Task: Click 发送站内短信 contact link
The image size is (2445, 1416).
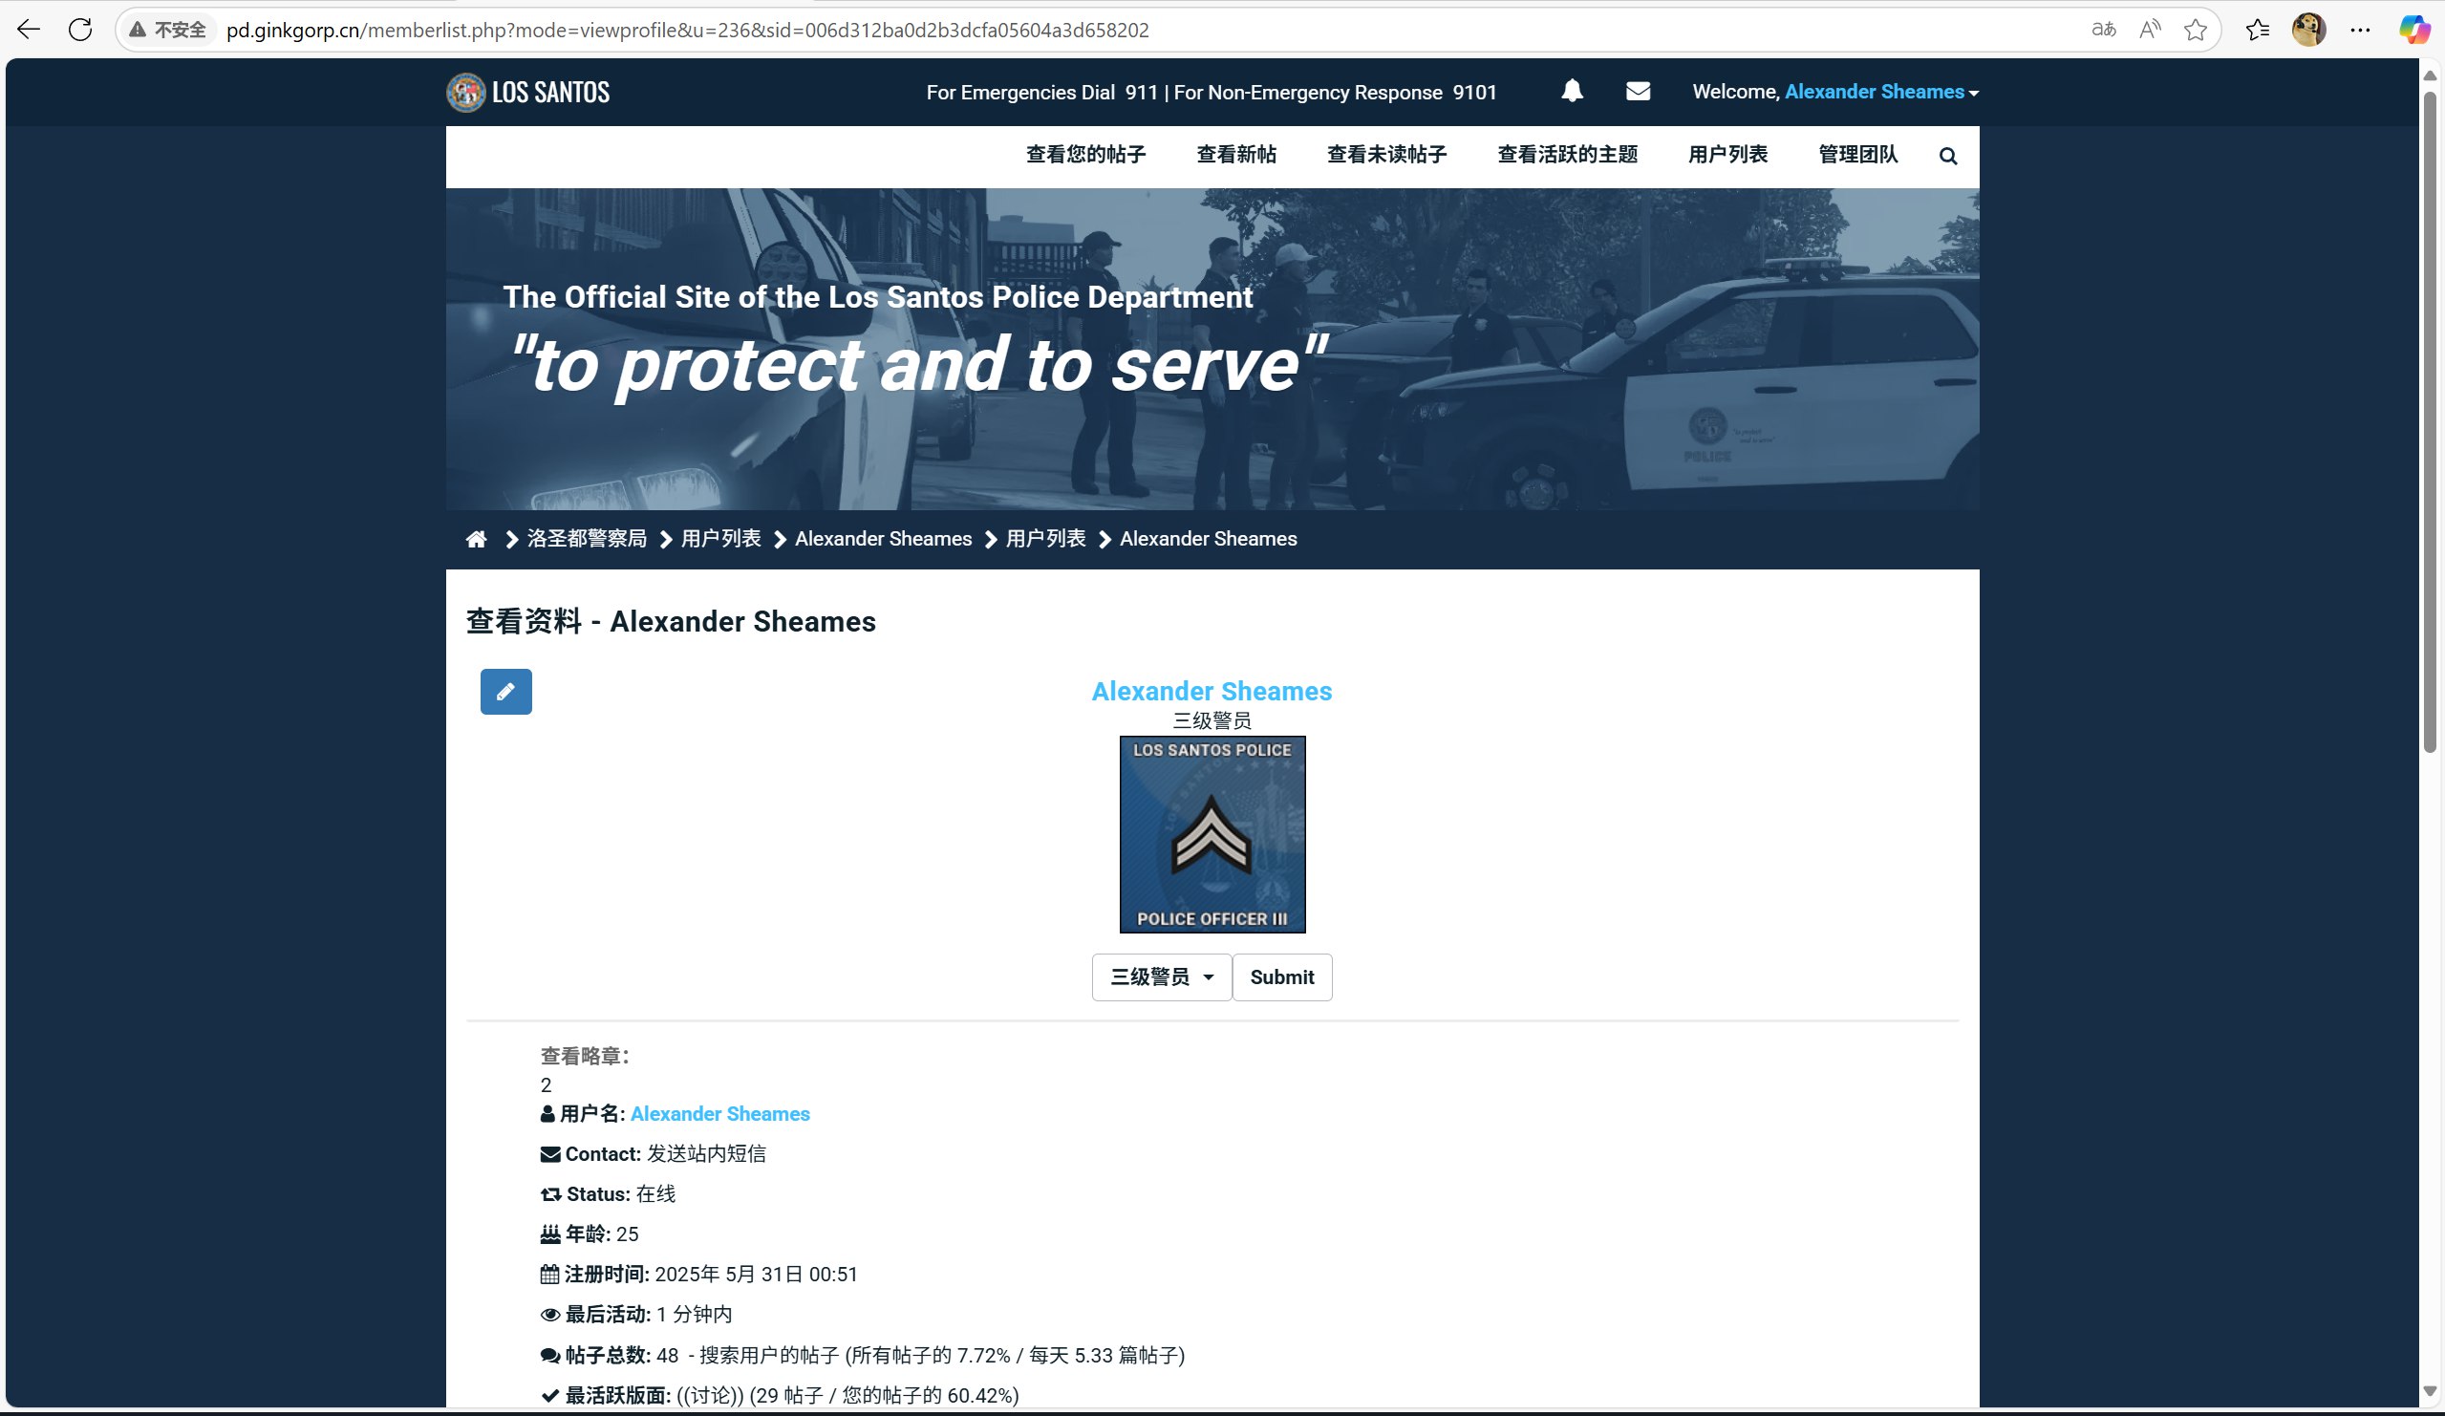Action: pyautogui.click(x=706, y=1154)
